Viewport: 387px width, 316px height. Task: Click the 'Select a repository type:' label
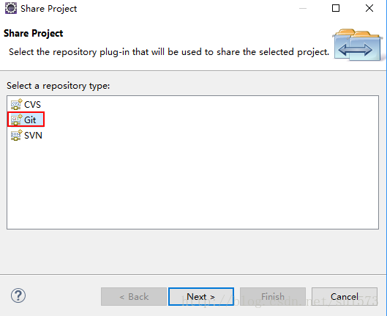pyautogui.click(x=59, y=86)
